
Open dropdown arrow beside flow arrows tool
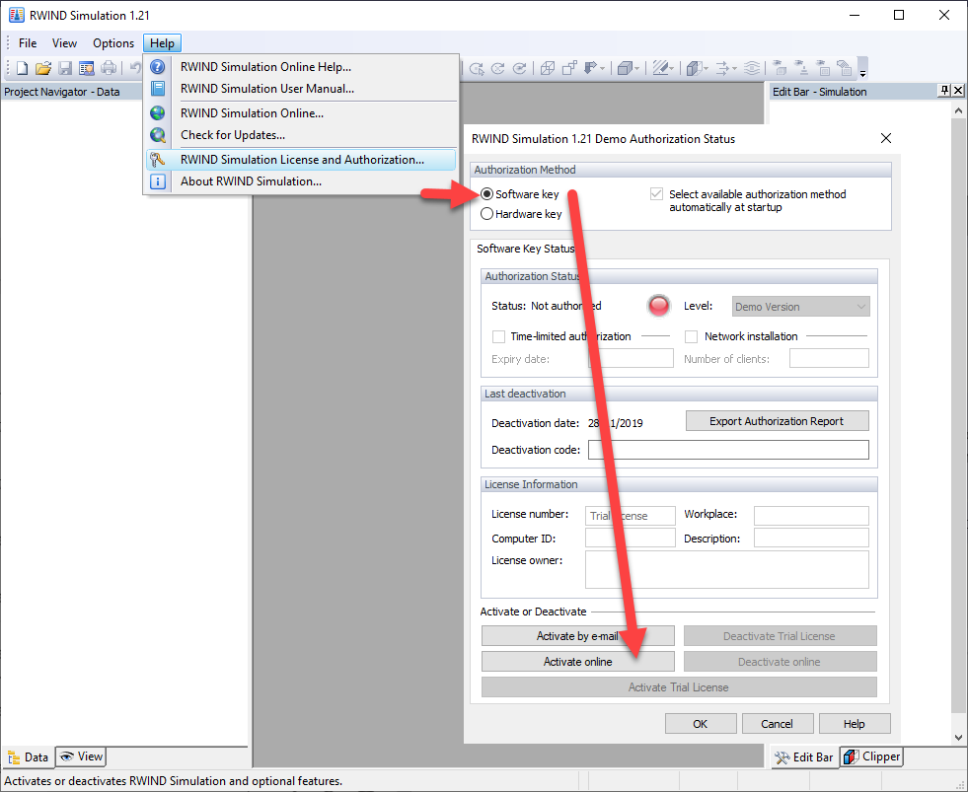[734, 68]
